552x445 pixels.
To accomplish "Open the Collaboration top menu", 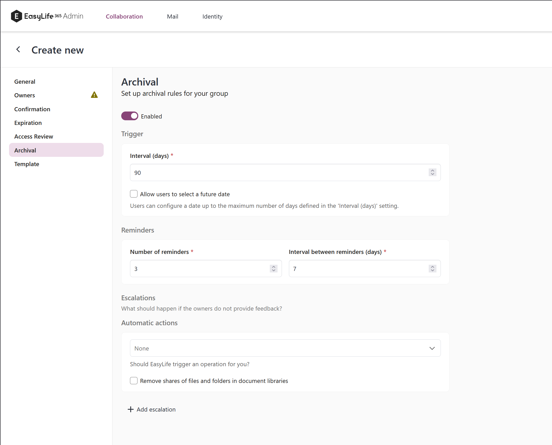I will tap(124, 16).
